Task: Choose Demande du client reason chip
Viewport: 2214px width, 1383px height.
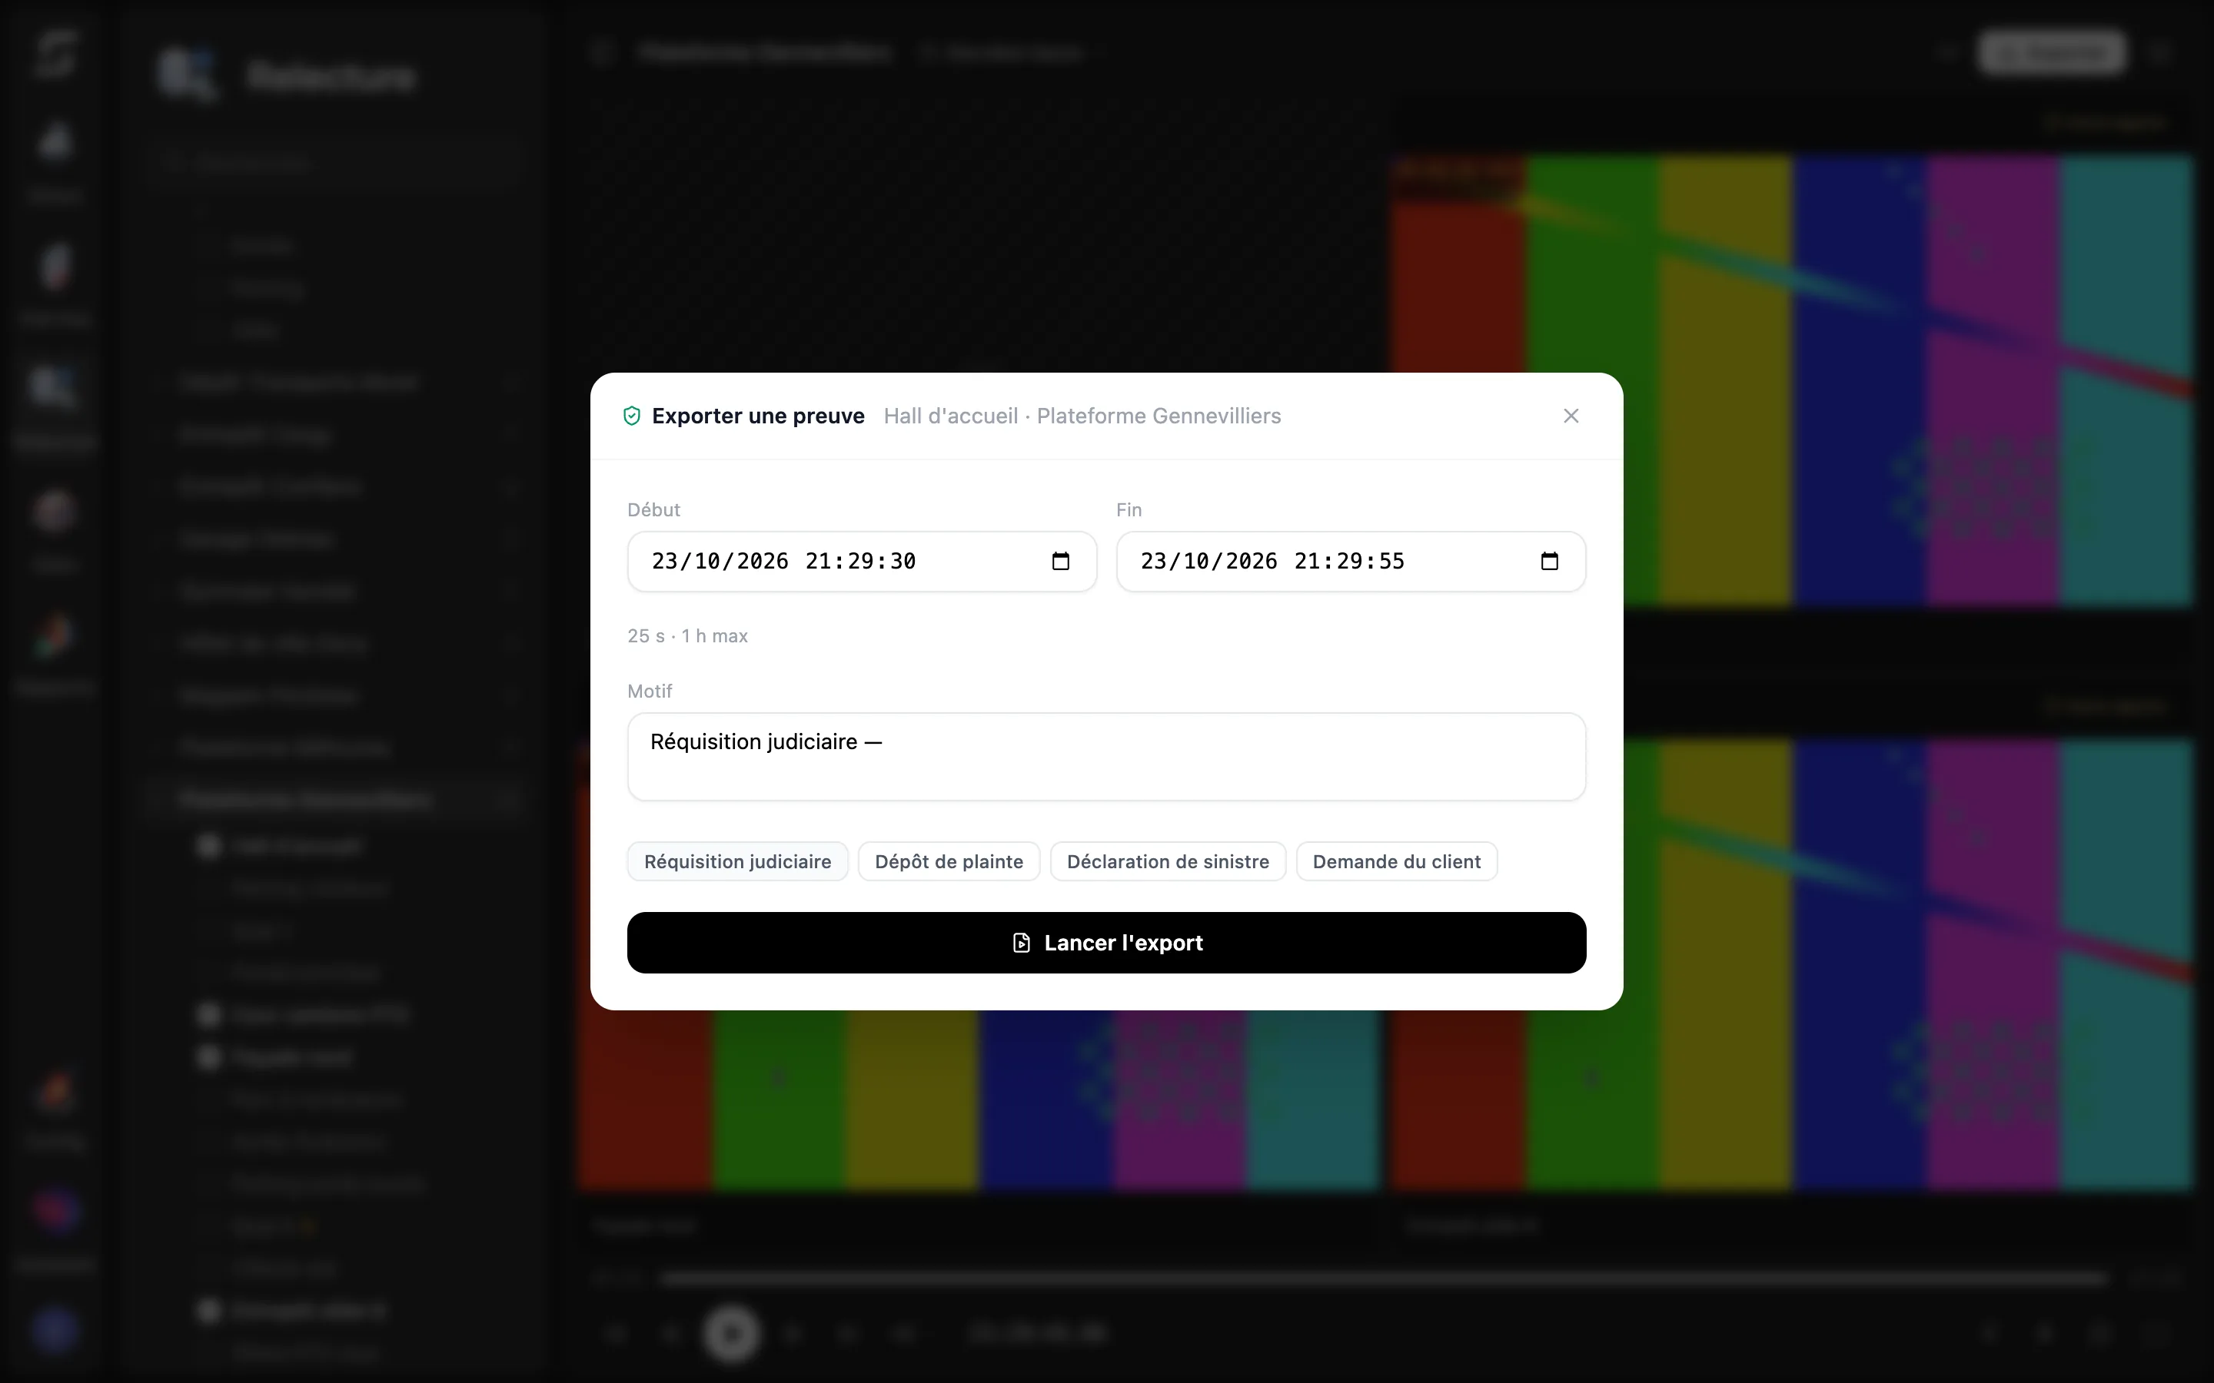Action: [1396, 861]
